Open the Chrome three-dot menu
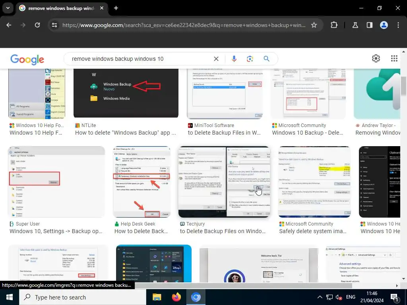The height and width of the screenshot is (305, 407). pyautogui.click(x=398, y=25)
